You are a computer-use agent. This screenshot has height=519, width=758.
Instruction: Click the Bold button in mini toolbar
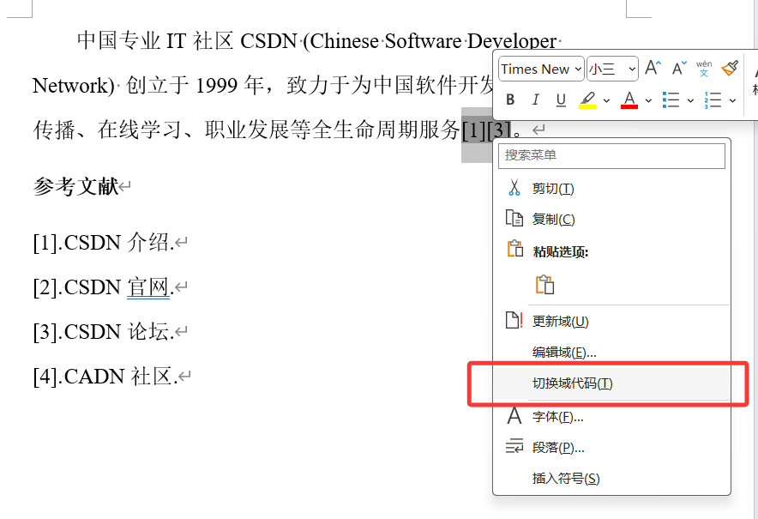[x=510, y=100]
